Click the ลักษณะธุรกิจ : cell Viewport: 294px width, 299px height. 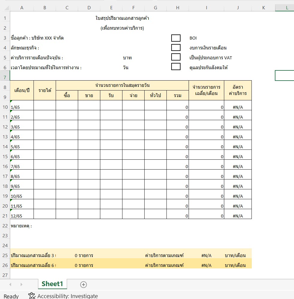click(25, 48)
